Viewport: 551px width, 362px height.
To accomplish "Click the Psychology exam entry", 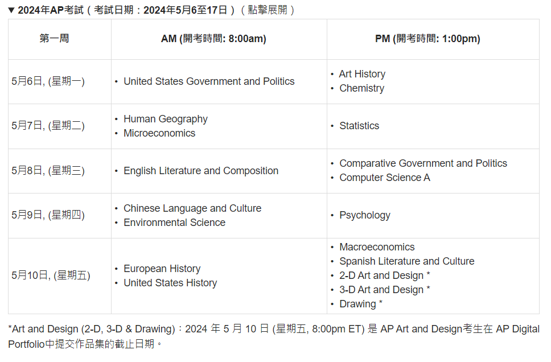I will tap(365, 215).
